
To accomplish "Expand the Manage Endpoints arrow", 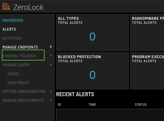I will click(x=51, y=47).
